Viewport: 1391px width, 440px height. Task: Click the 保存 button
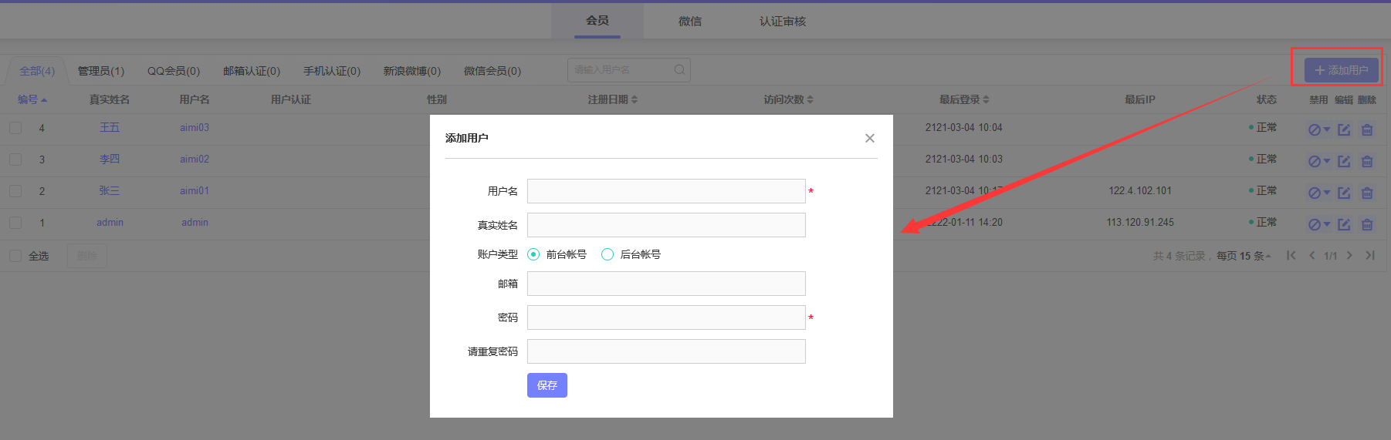547,385
